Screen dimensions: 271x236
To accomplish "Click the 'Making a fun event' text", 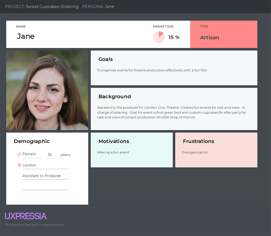I will (x=113, y=152).
